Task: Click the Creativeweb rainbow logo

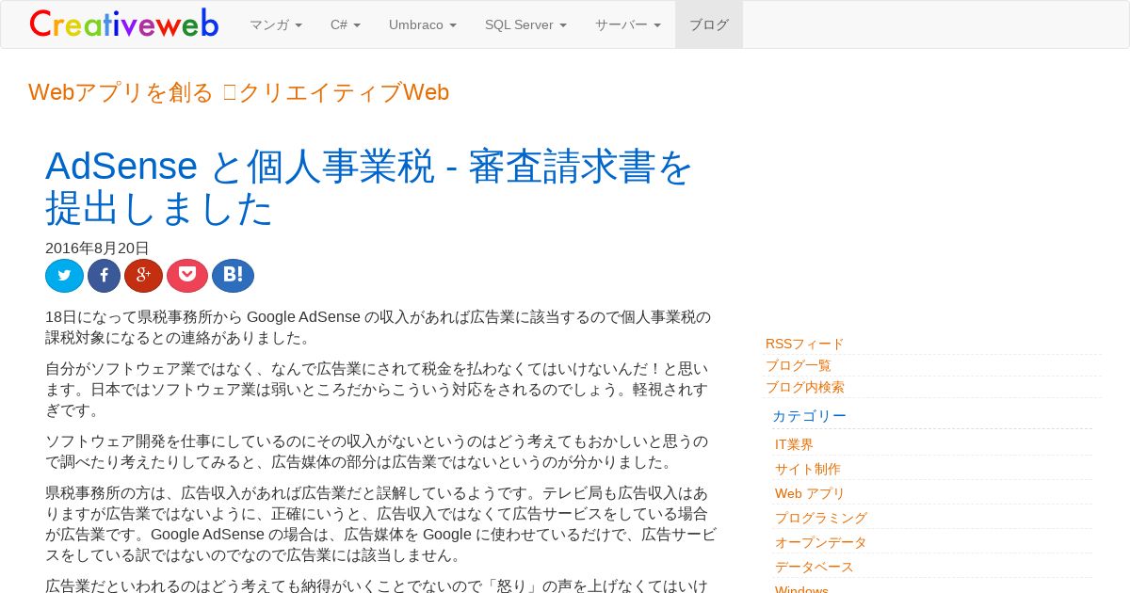Action: pos(124,24)
